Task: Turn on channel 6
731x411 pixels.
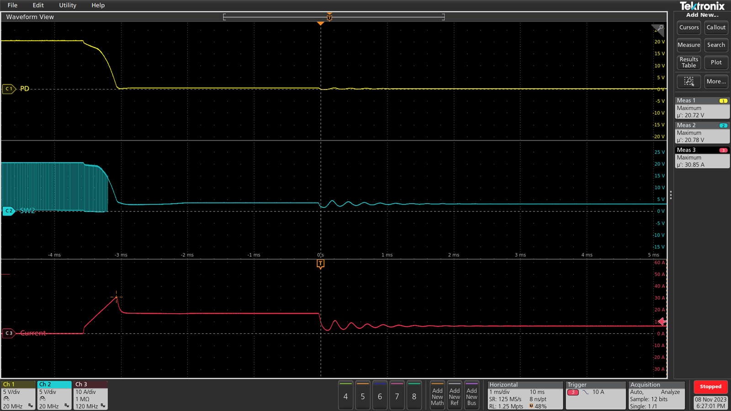Action: click(x=380, y=395)
